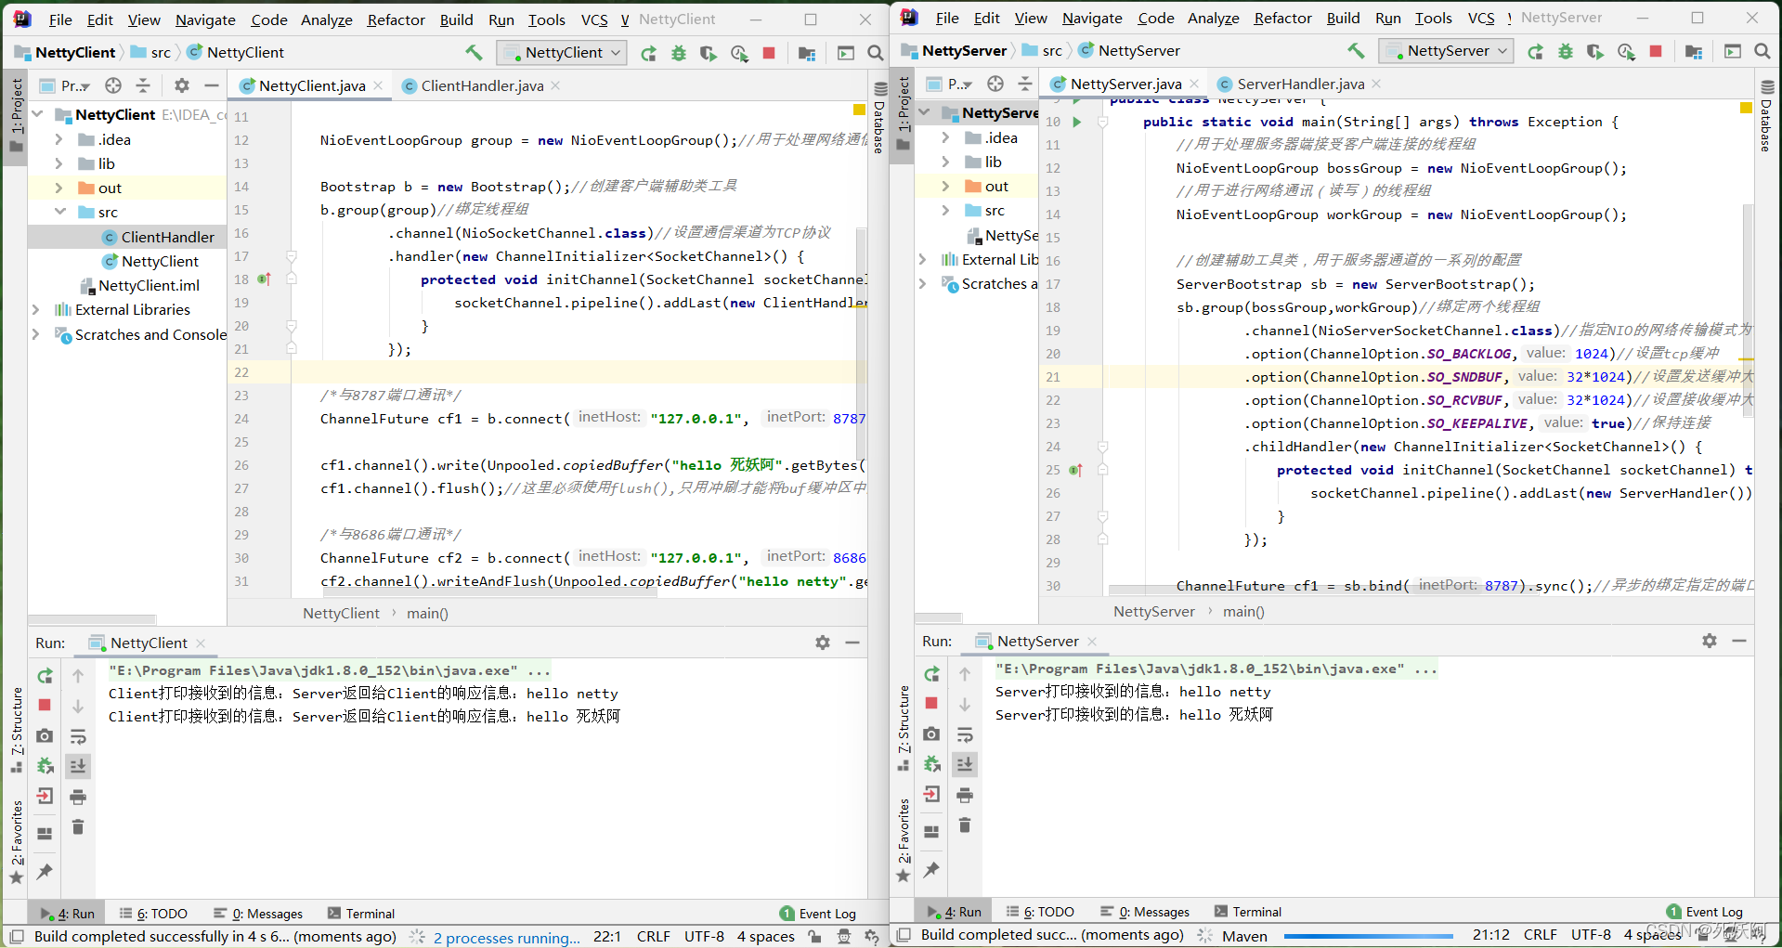
Task: Open search everywhere in NettyClient window
Action: click(875, 53)
